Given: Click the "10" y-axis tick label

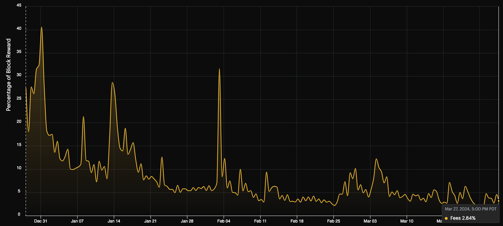Looking at the screenshot, I should click(19, 168).
